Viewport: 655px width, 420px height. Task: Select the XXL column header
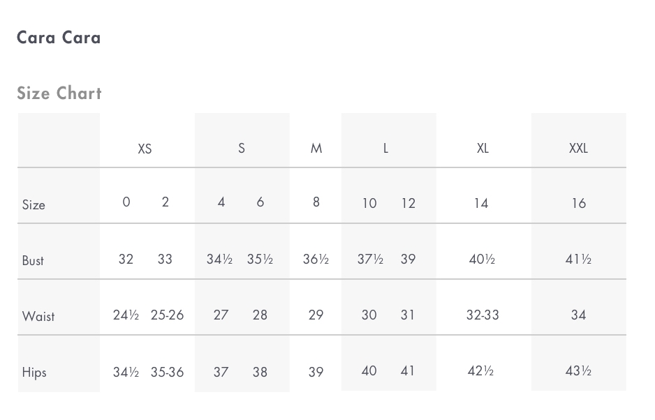(x=579, y=148)
